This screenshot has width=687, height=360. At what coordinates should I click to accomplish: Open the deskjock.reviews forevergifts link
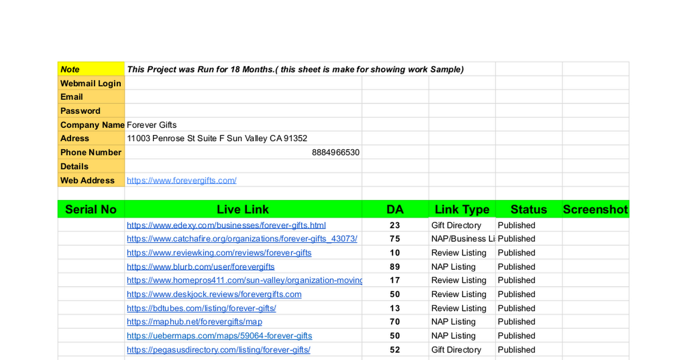tap(214, 294)
